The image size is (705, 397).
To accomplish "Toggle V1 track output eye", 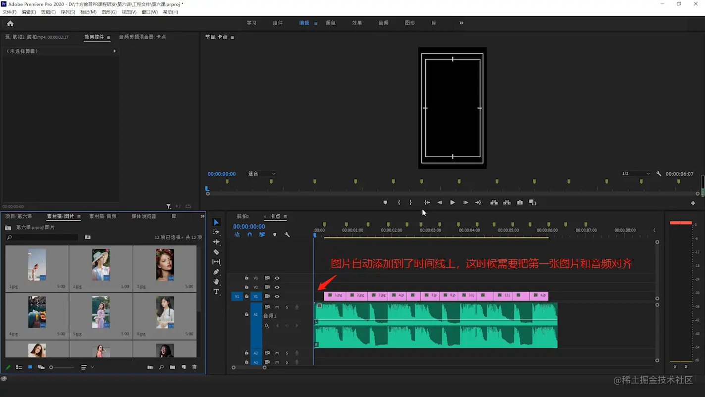I will click(x=277, y=296).
